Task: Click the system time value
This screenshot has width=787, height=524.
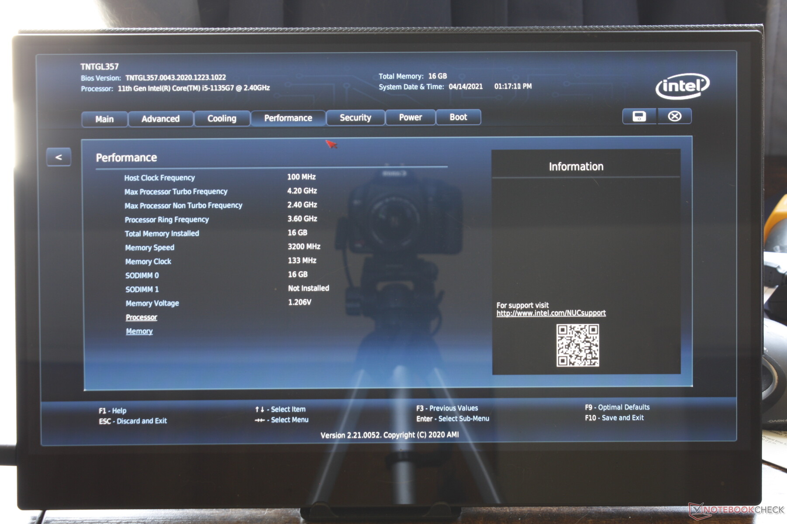Action: point(513,86)
